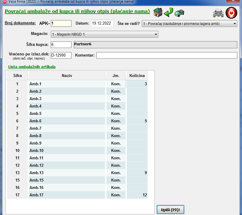
Task: Click the Kolicina cell for Amb.13
Action: (137, 173)
